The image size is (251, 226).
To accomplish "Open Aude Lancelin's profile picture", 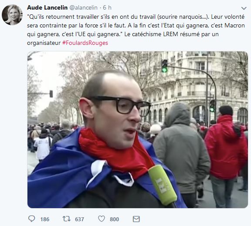I will [12, 15].
